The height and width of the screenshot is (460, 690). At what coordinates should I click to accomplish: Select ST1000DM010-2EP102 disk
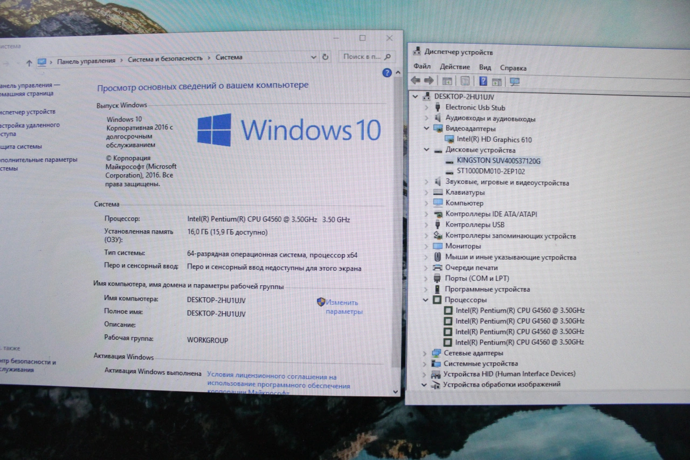pyautogui.click(x=491, y=171)
